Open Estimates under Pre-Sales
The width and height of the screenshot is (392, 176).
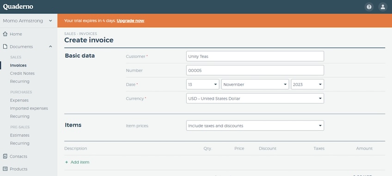pos(19,135)
